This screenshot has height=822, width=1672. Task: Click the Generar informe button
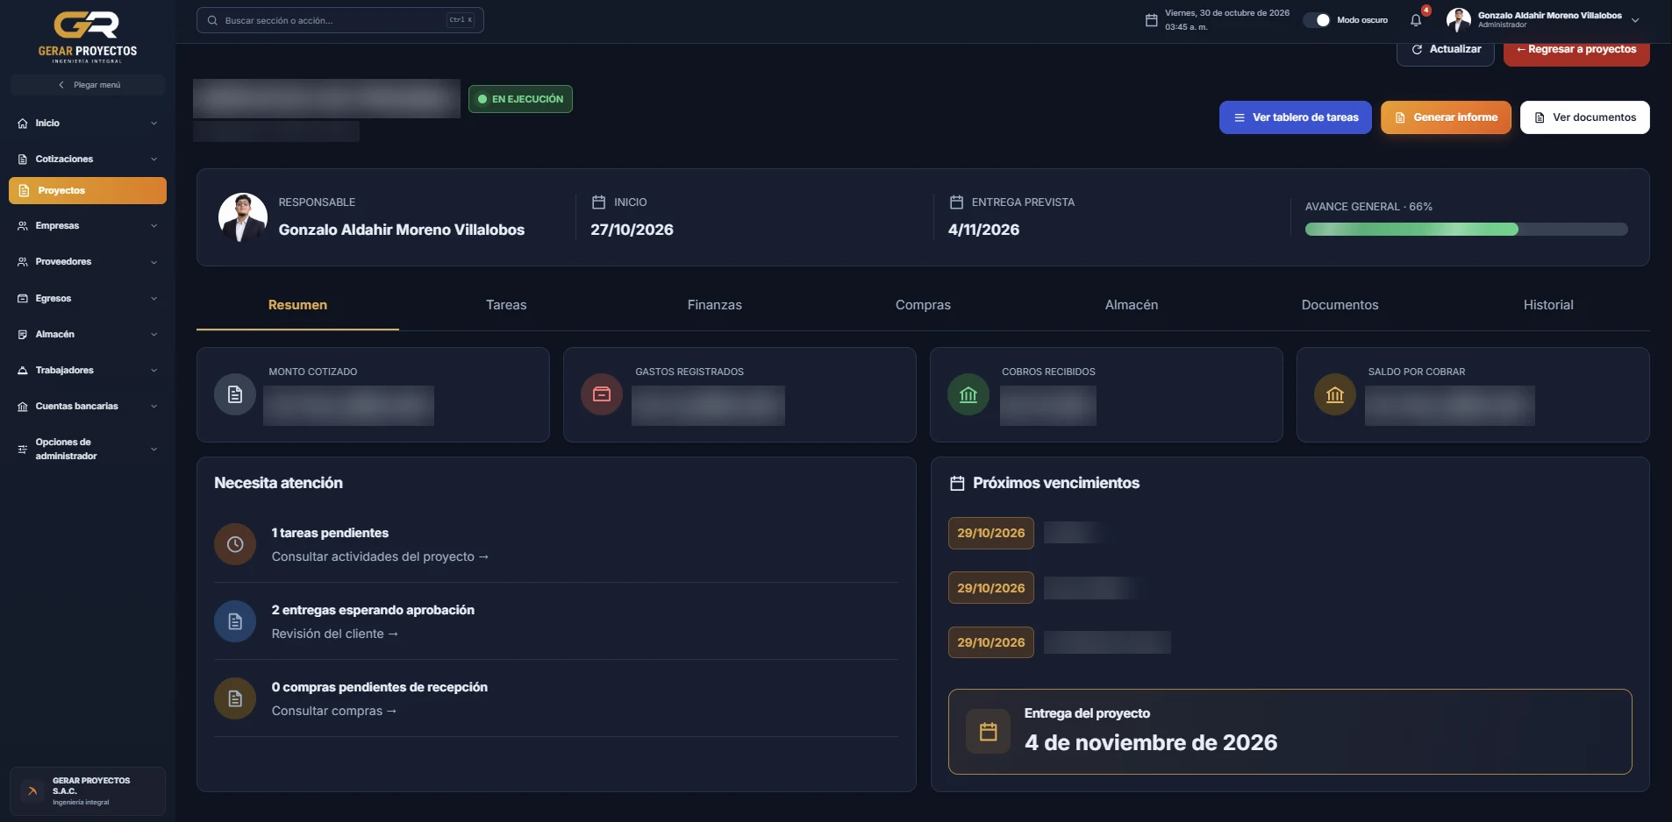pyautogui.click(x=1446, y=117)
